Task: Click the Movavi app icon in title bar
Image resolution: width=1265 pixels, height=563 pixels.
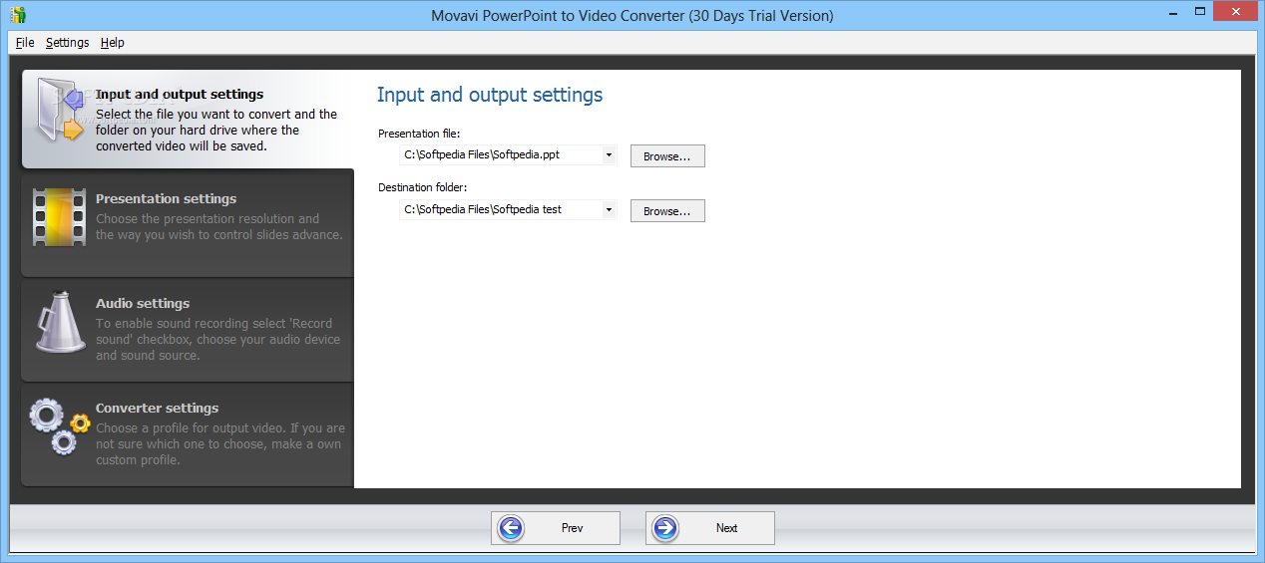Action: click(x=18, y=15)
